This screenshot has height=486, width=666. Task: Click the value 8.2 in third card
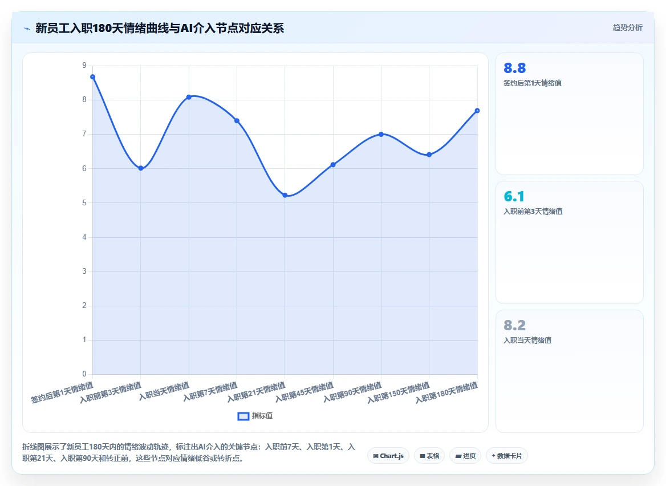click(515, 325)
